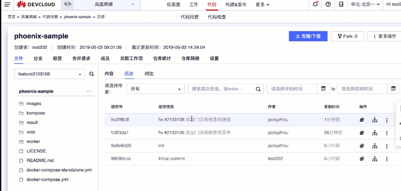The height and width of the screenshot is (191, 401).
Task: Select the 关联工作项 repository tab
Action: (x=131, y=58)
